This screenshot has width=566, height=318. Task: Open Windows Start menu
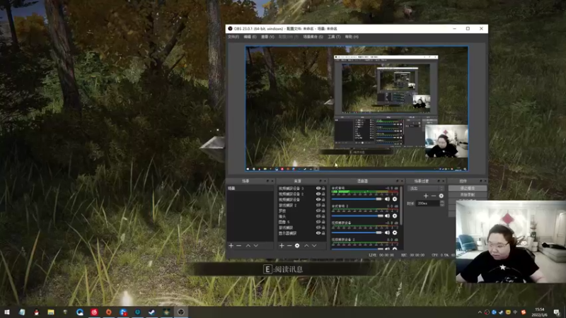pos(7,312)
